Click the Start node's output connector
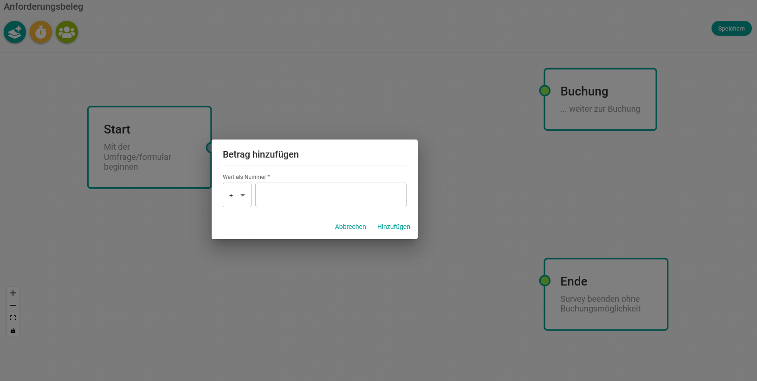Viewport: 757px width, 381px height. tap(209, 147)
